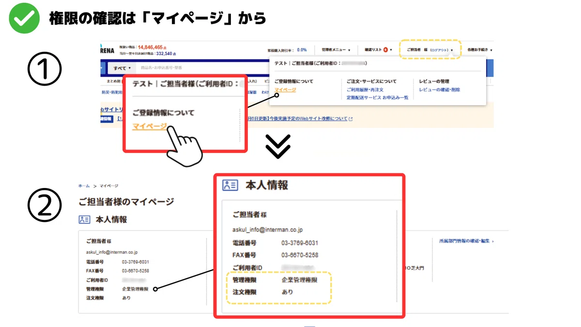Viewport: 581px width, 327px height.
Task: Click askul_info@interman.co.jp in the enlarged callout
Action: pos(268,230)
